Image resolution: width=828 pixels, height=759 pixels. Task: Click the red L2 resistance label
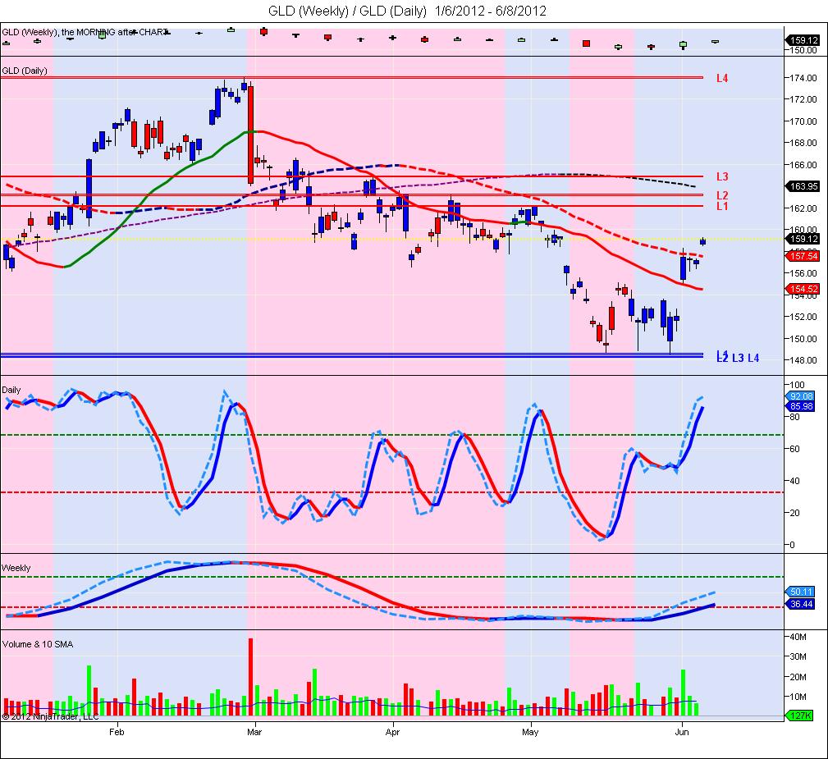[722, 195]
